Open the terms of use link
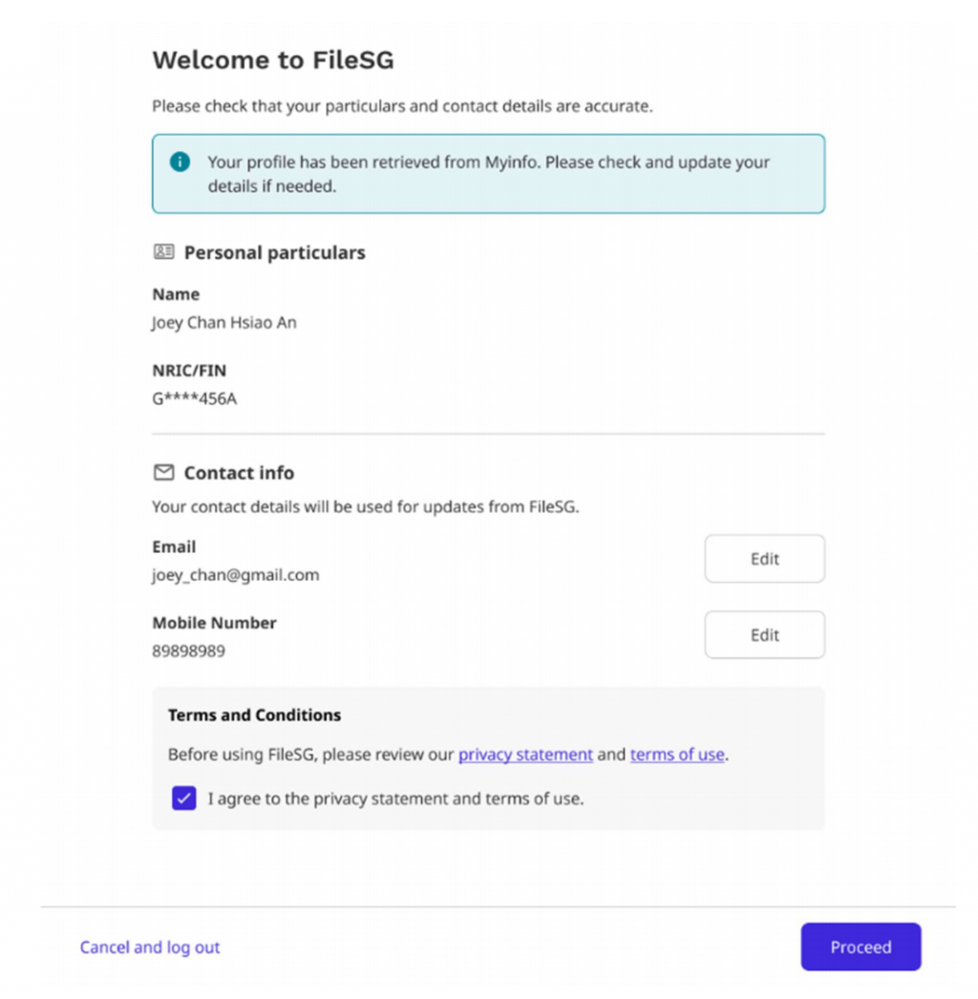 676,755
